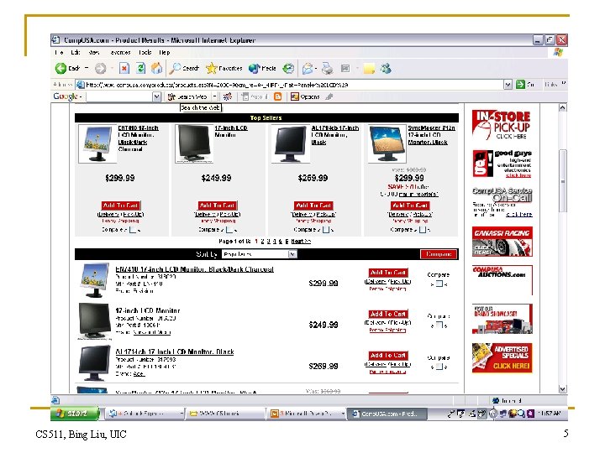The height and width of the screenshot is (453, 605).
Task: Open the Advertised Specials banner
Action: pyautogui.click(x=502, y=358)
